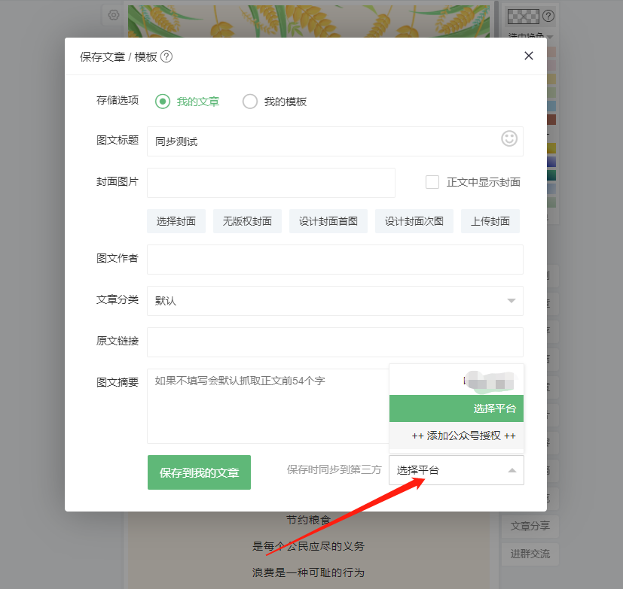
Task: Click the 图文作者 input field
Action: [335, 260]
